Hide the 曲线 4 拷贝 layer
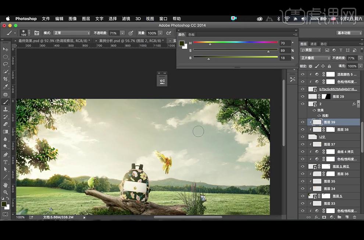The width and height of the screenshot is (364, 240). coord(303,152)
